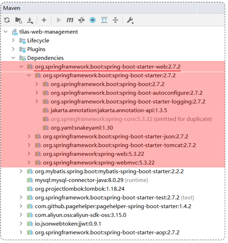Execute Maven goal 'm' icon

point(70,20)
